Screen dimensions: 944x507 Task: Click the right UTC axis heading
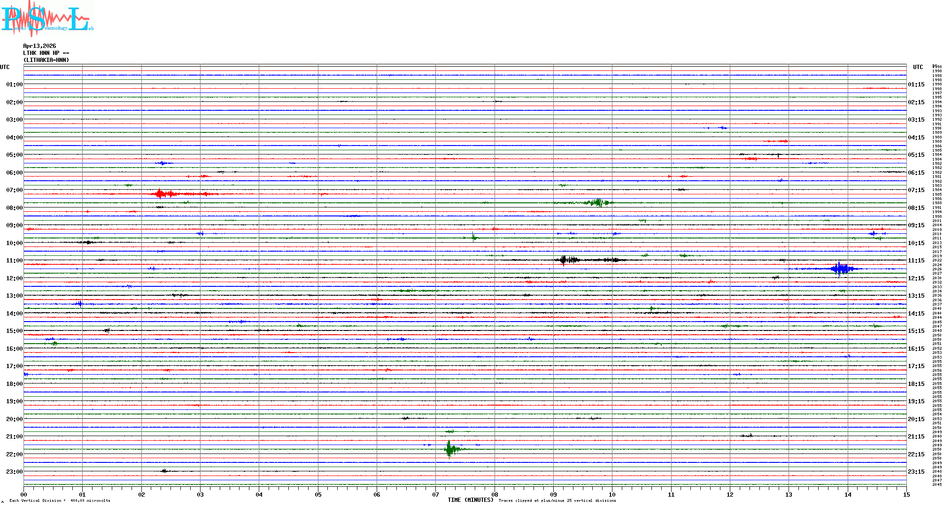tap(918, 67)
